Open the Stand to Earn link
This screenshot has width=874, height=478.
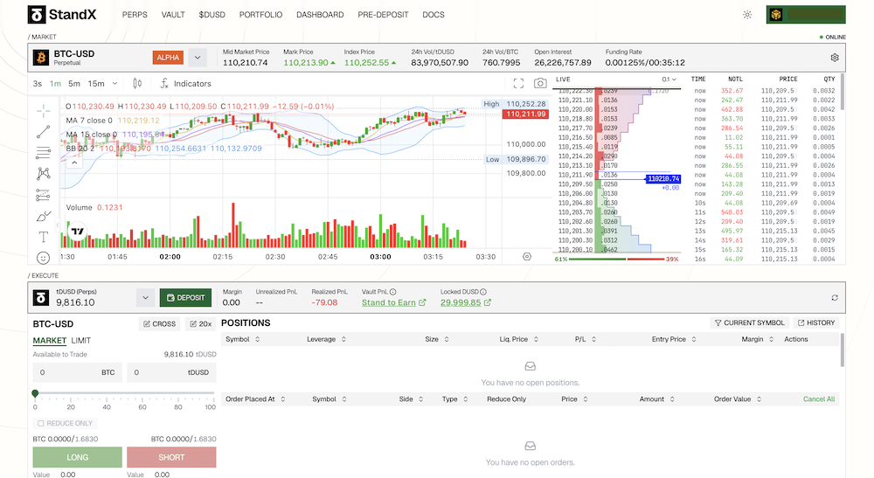tap(394, 302)
